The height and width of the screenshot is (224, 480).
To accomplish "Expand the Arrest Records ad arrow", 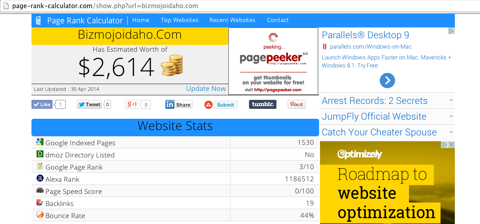I will 451,100.
